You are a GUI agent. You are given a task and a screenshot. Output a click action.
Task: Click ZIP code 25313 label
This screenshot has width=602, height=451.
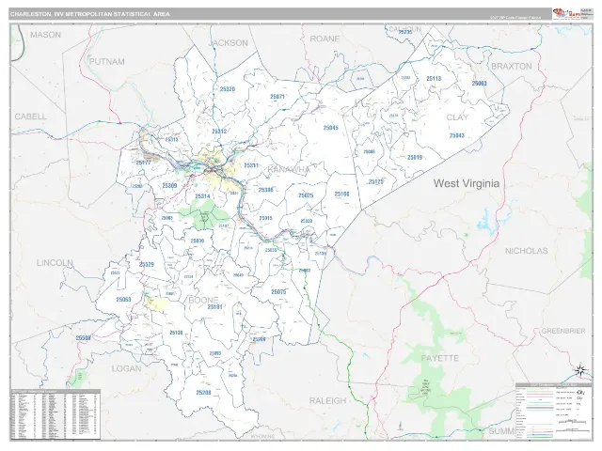click(x=171, y=140)
